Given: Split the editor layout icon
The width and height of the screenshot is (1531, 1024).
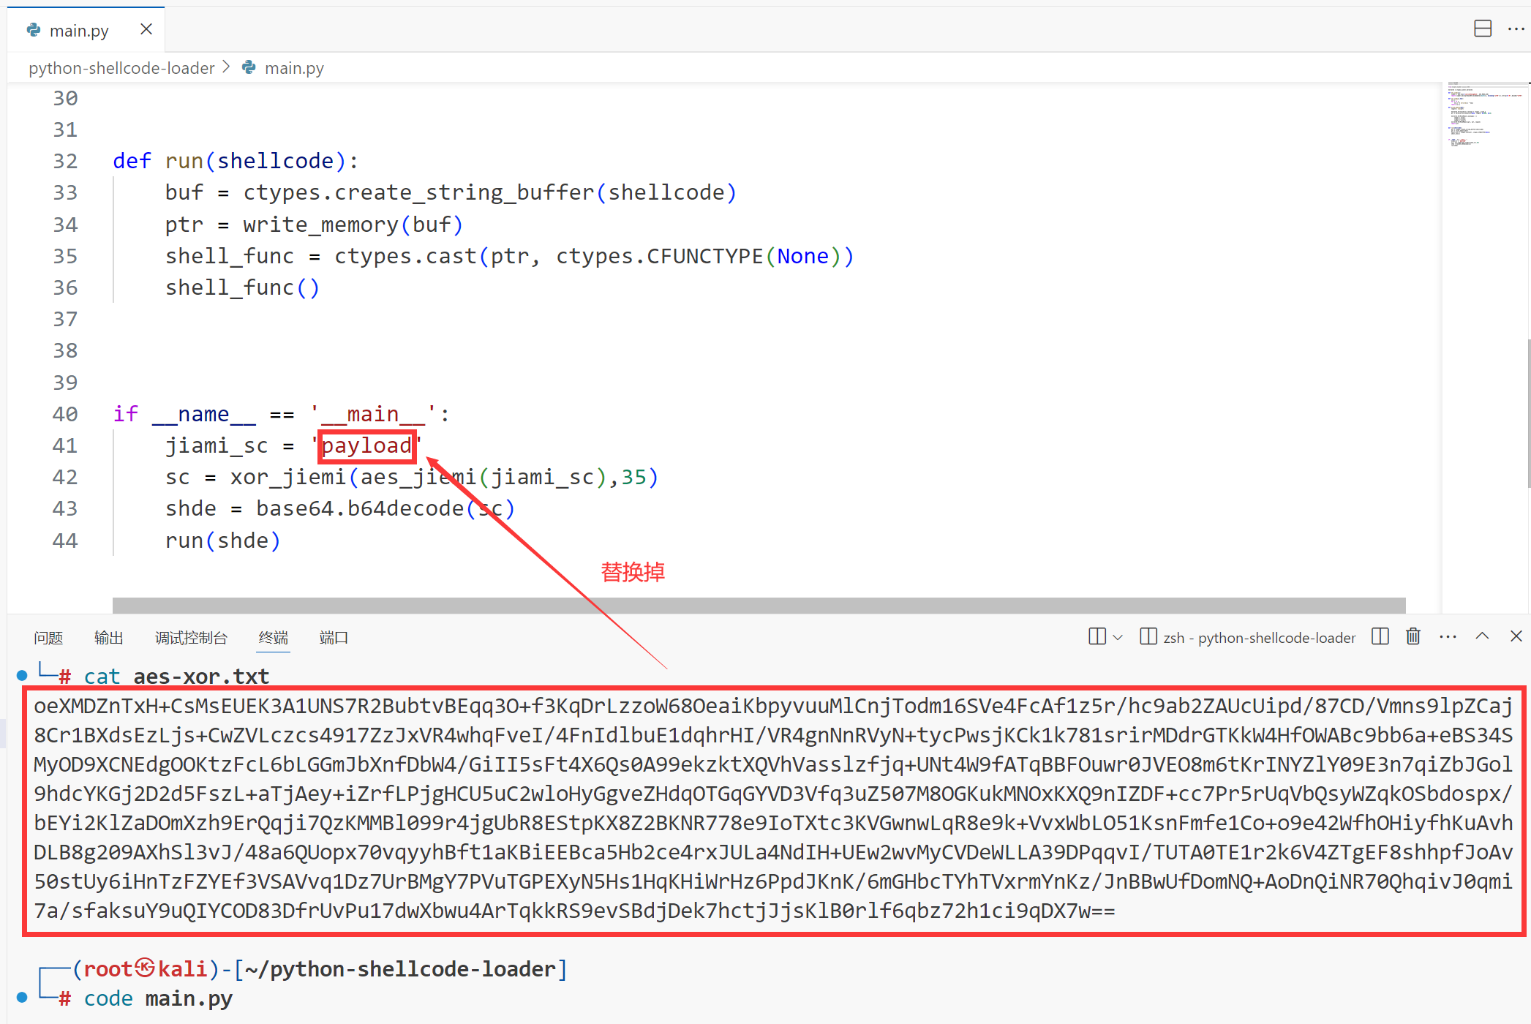Looking at the screenshot, I should [1482, 29].
